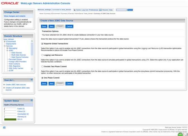
Task: Open Messaging in Domain Structure tree
Action: 13,48
